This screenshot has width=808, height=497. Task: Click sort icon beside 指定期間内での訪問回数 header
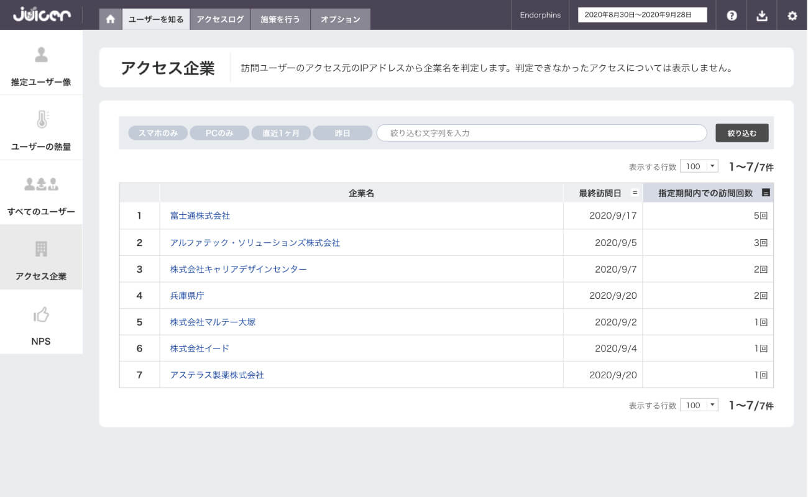click(766, 193)
